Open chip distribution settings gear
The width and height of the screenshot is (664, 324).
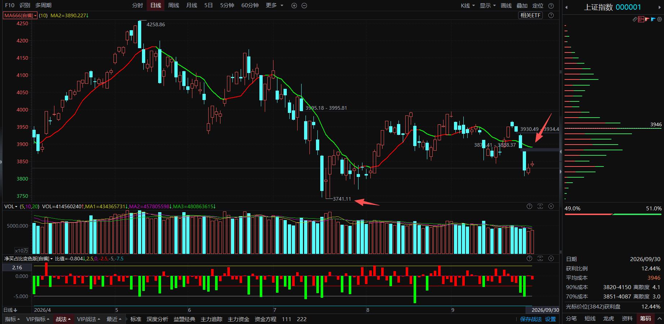click(x=659, y=19)
